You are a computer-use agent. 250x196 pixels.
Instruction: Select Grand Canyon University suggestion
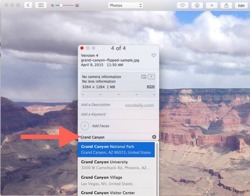pyautogui.click(x=116, y=165)
